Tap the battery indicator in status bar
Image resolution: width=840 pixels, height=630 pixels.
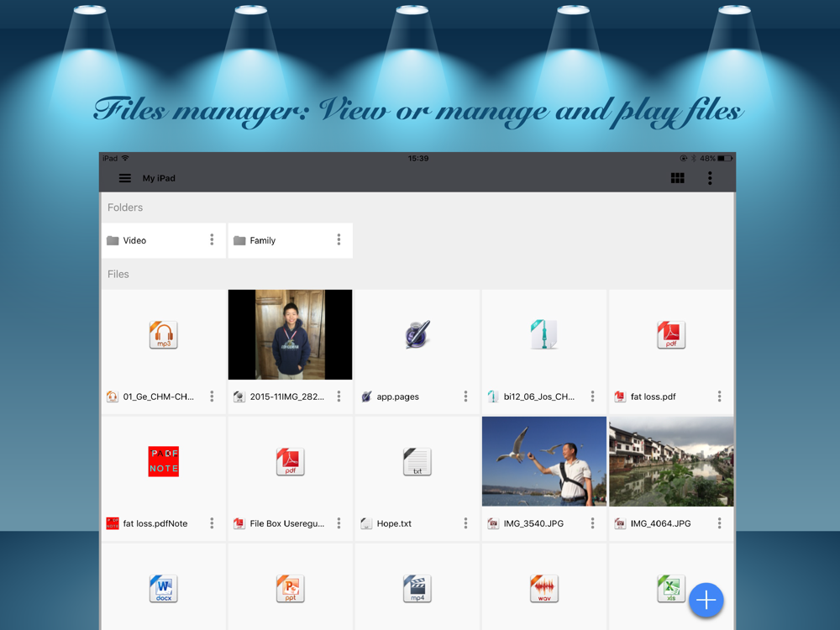726,159
